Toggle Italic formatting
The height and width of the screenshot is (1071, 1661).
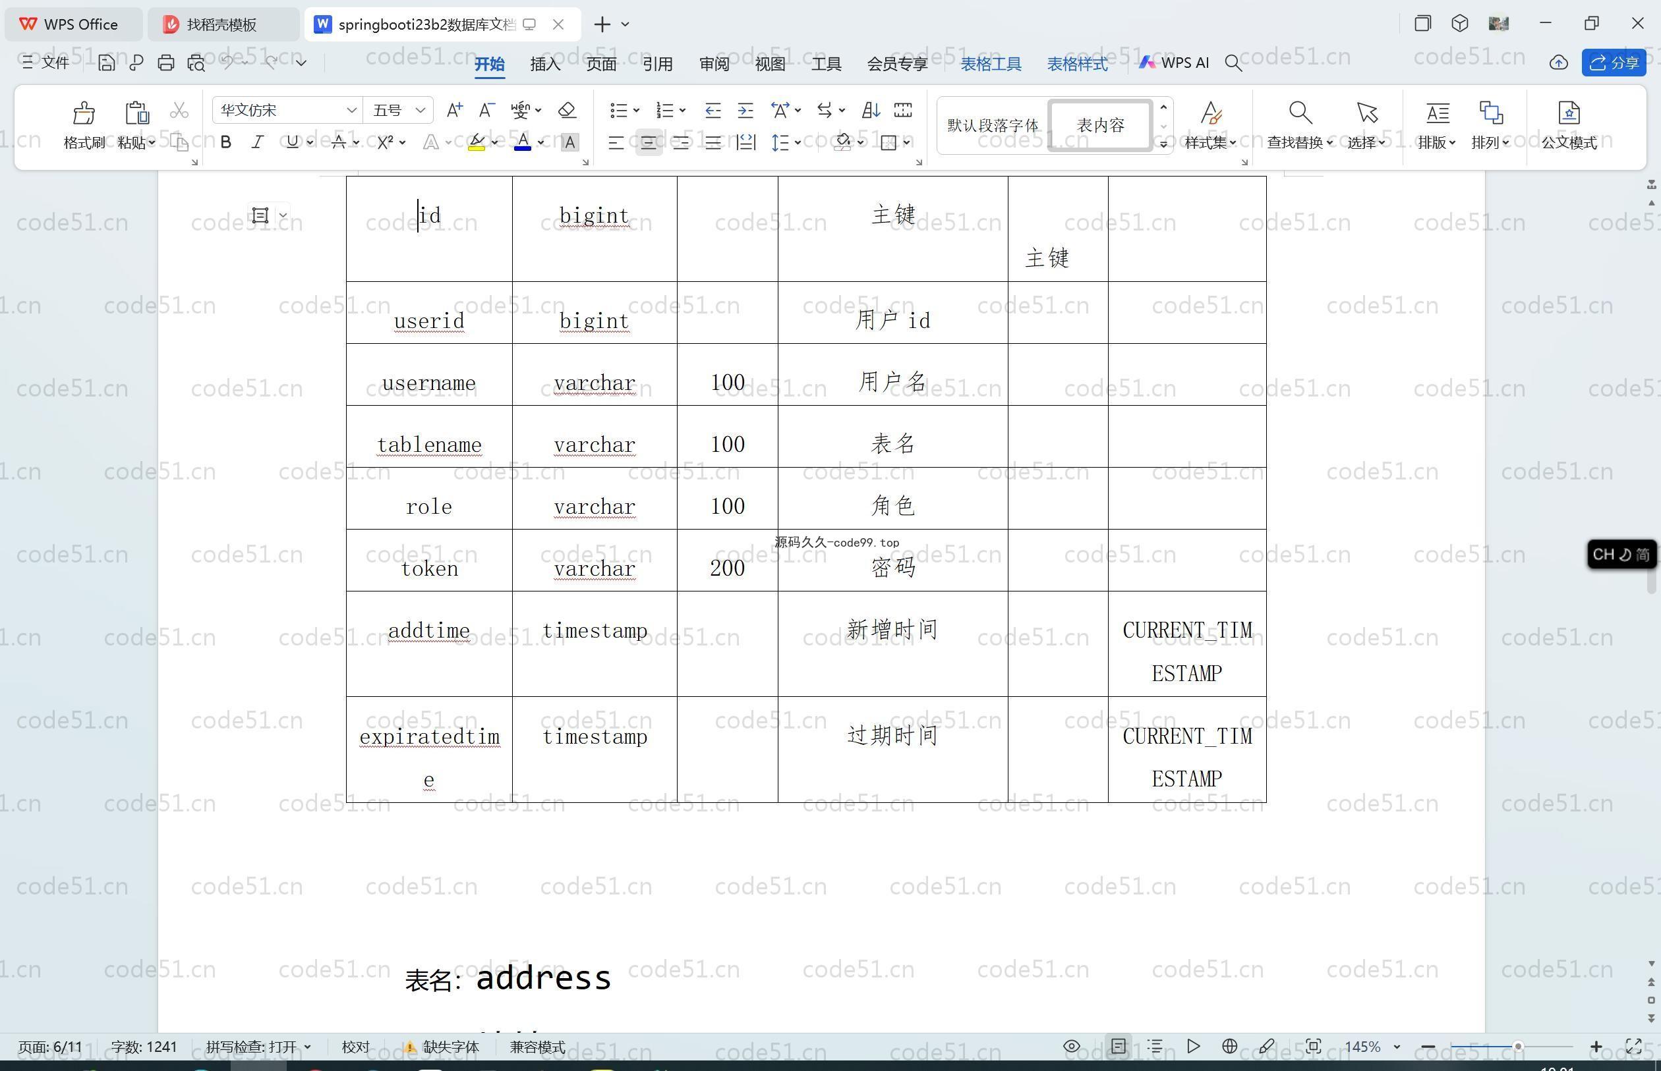pyautogui.click(x=258, y=142)
